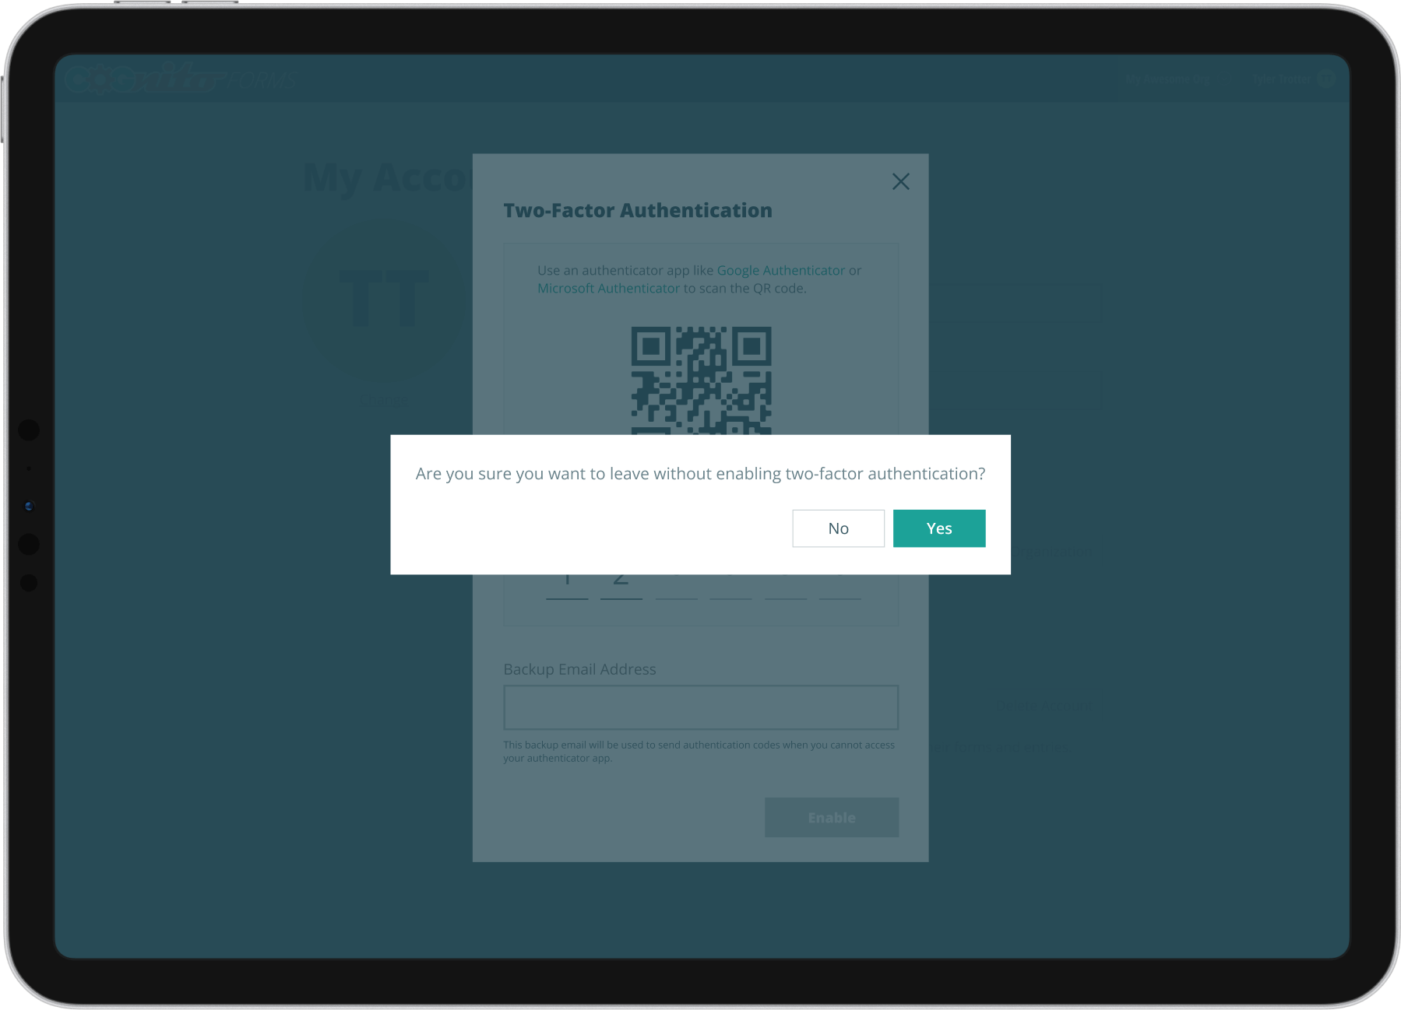Click the Backup Email Address field
Screen dimensions: 1401x1010
pos(701,707)
